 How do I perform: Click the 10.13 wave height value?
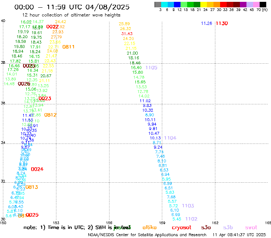(x=155, y=138)
